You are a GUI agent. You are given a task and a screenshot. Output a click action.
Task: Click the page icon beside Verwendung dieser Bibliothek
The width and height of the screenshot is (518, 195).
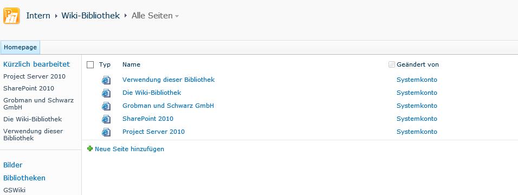pyautogui.click(x=106, y=80)
